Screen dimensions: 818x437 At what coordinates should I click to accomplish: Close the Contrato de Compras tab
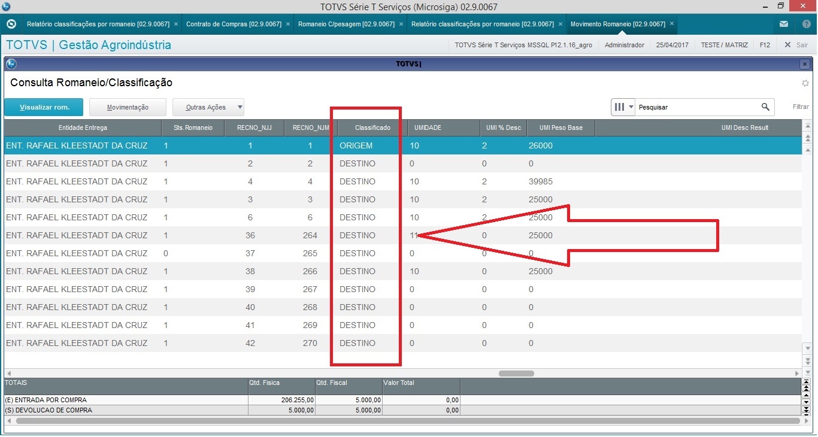tap(288, 24)
